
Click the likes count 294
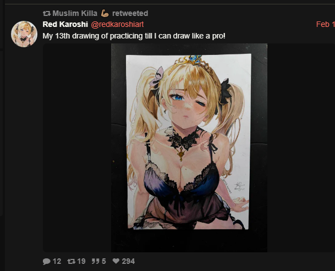128,261
